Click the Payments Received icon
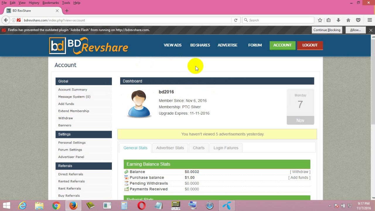375x211 pixels. (126, 189)
